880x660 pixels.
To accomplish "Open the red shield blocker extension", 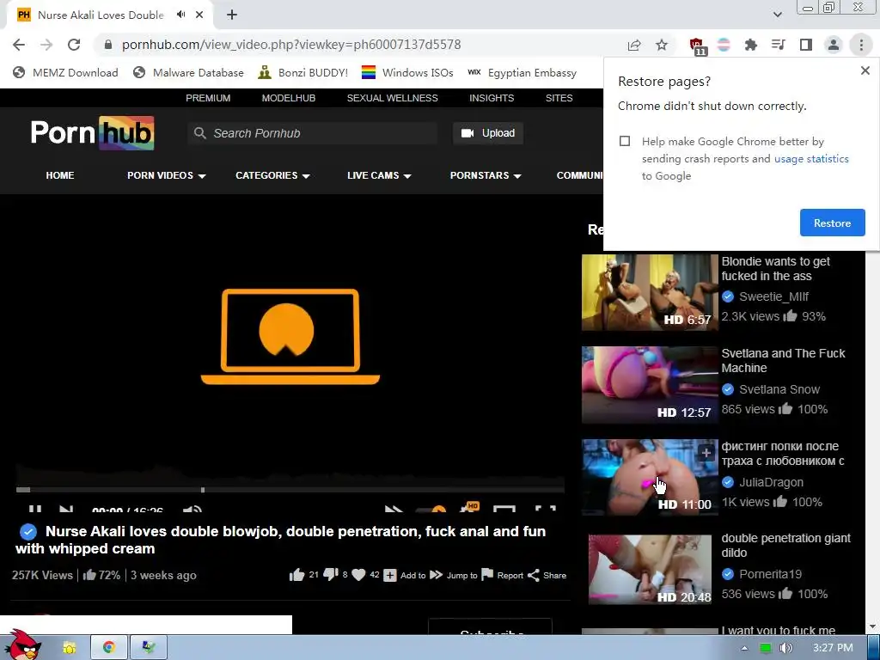I will tap(697, 46).
